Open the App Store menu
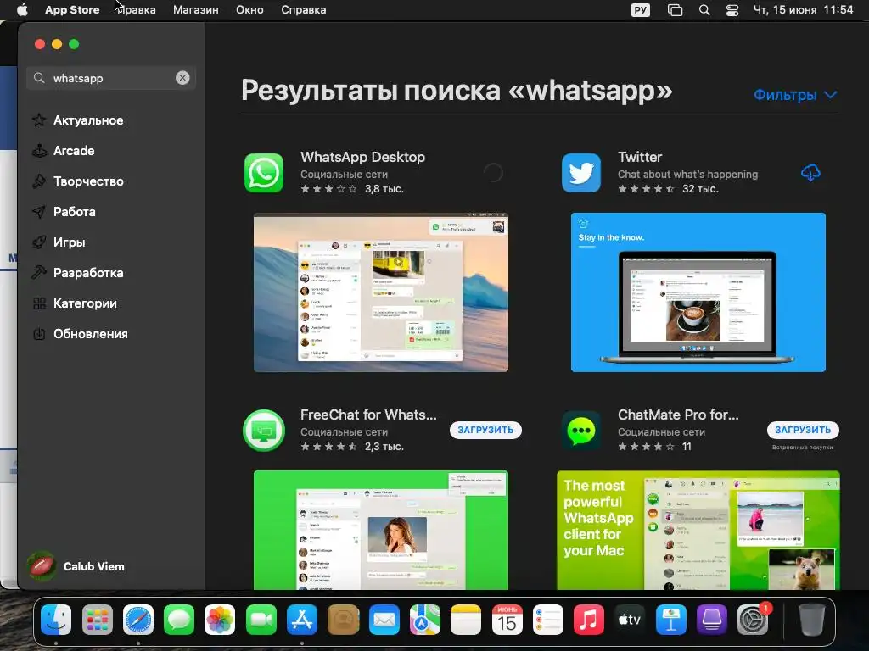The width and height of the screenshot is (869, 651). 72,10
